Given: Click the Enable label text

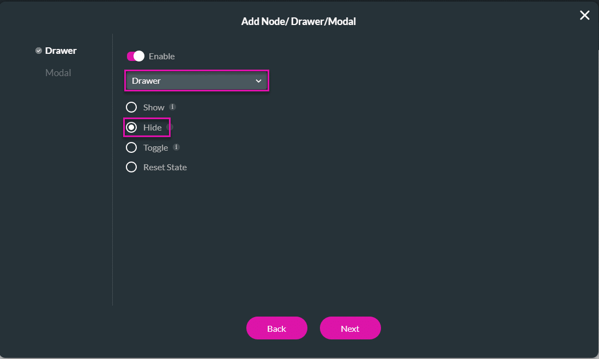Looking at the screenshot, I should 163,56.
